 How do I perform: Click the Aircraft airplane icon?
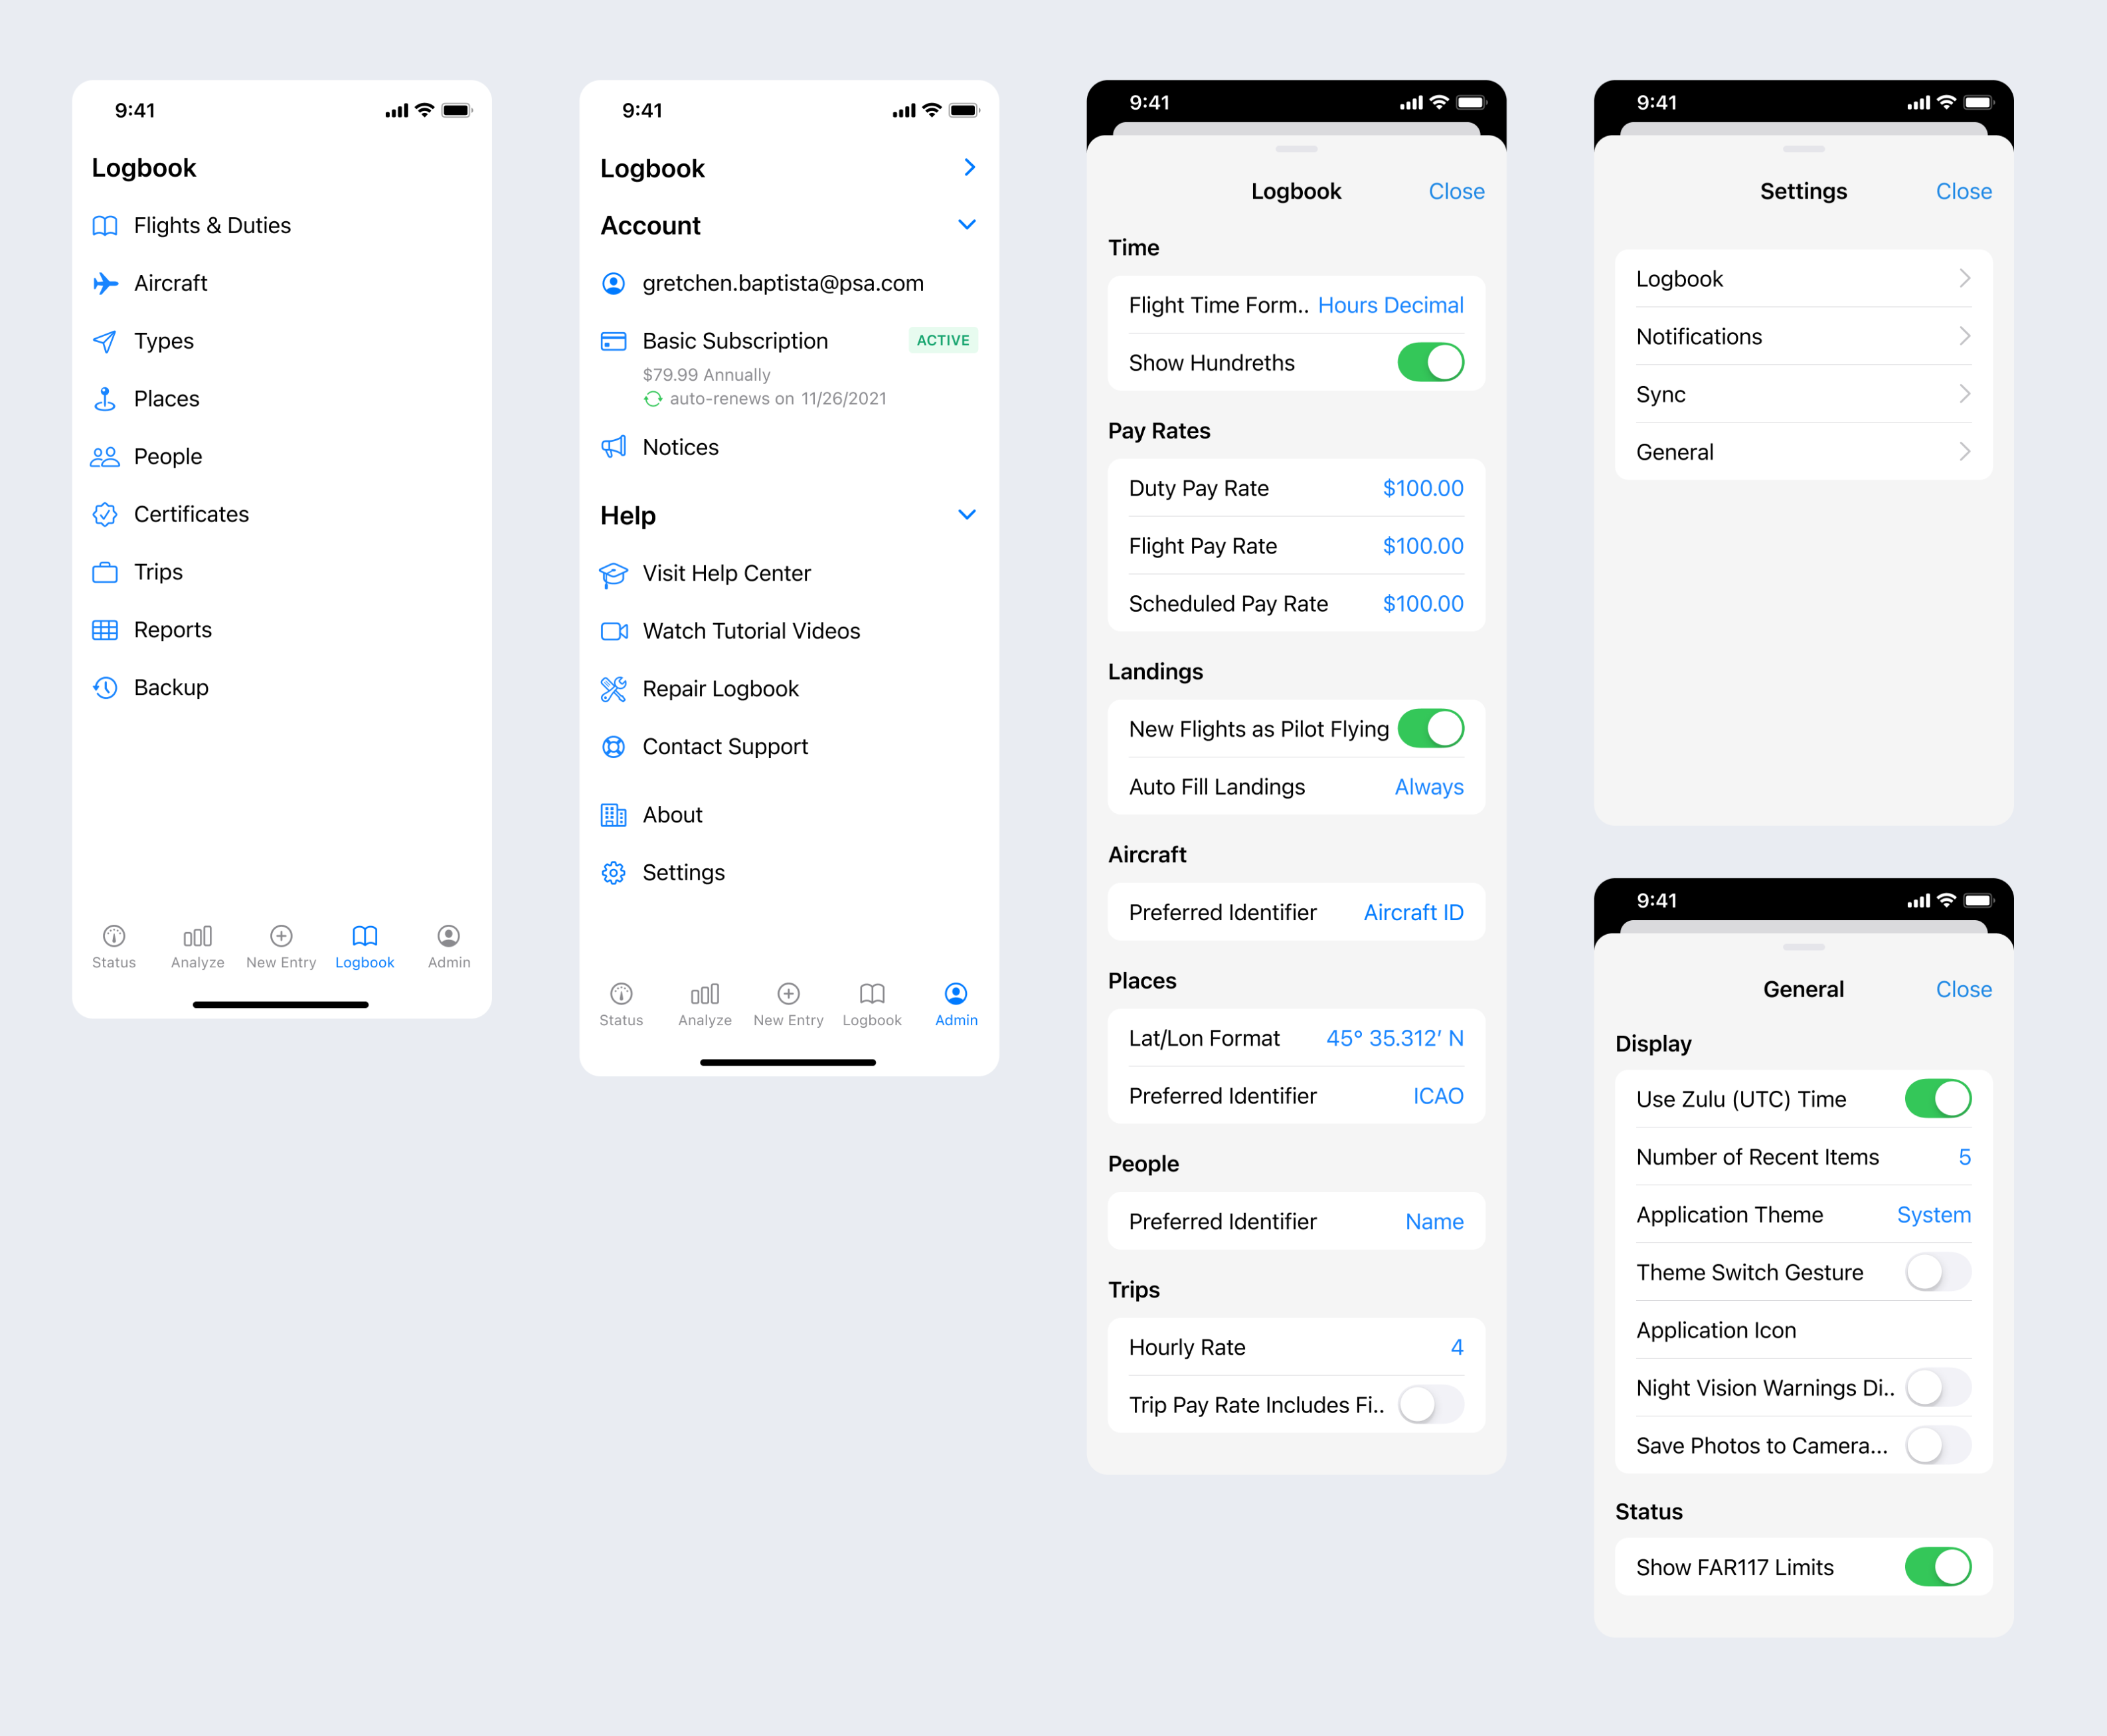click(105, 284)
